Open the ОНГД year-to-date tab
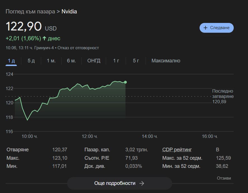Viewport: 248px width, 193px height. tap(94, 61)
